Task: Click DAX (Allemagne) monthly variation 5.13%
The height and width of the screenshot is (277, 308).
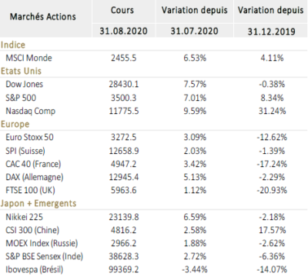Action: pos(195,177)
